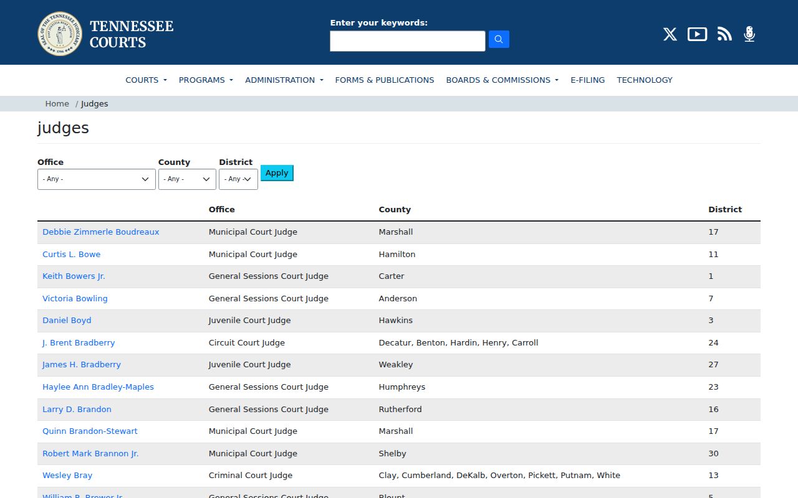Click the Home breadcrumb link
This screenshot has height=498, width=798.
point(57,104)
